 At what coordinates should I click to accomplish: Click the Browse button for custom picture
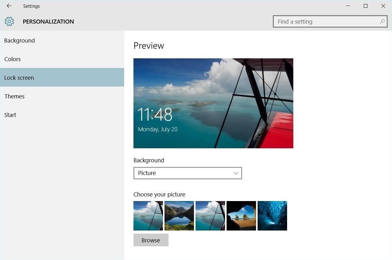pyautogui.click(x=151, y=240)
